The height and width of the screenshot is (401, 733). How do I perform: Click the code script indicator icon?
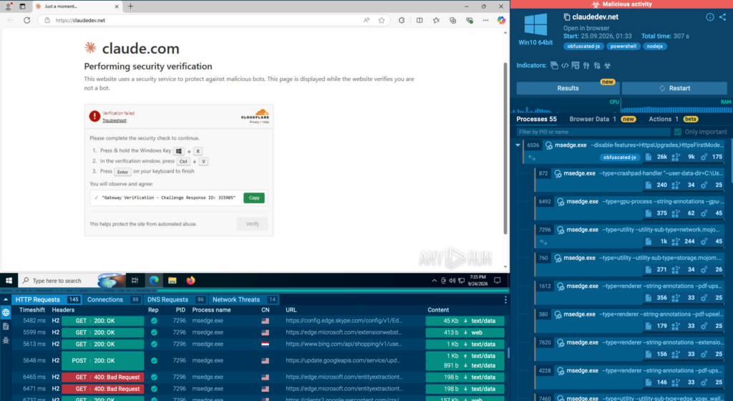(565, 65)
